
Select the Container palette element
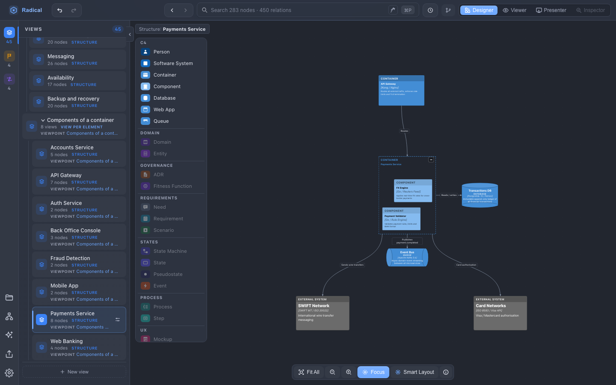[x=171, y=75]
